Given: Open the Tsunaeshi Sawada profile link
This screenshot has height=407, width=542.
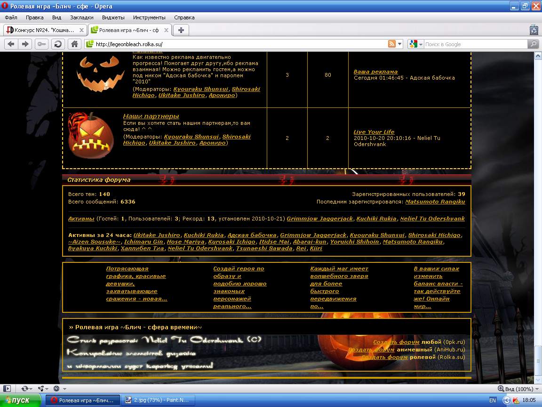Looking at the screenshot, I should pyautogui.click(x=264, y=248).
